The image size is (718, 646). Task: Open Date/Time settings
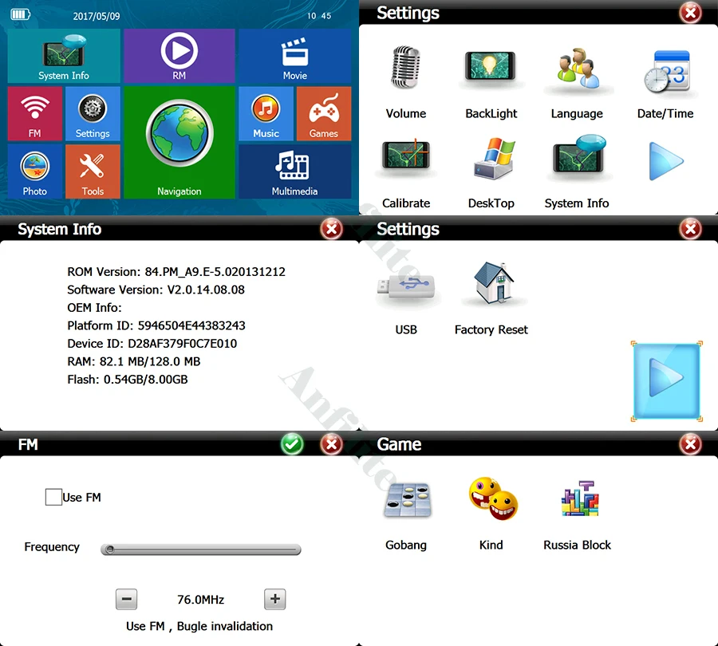pos(665,69)
